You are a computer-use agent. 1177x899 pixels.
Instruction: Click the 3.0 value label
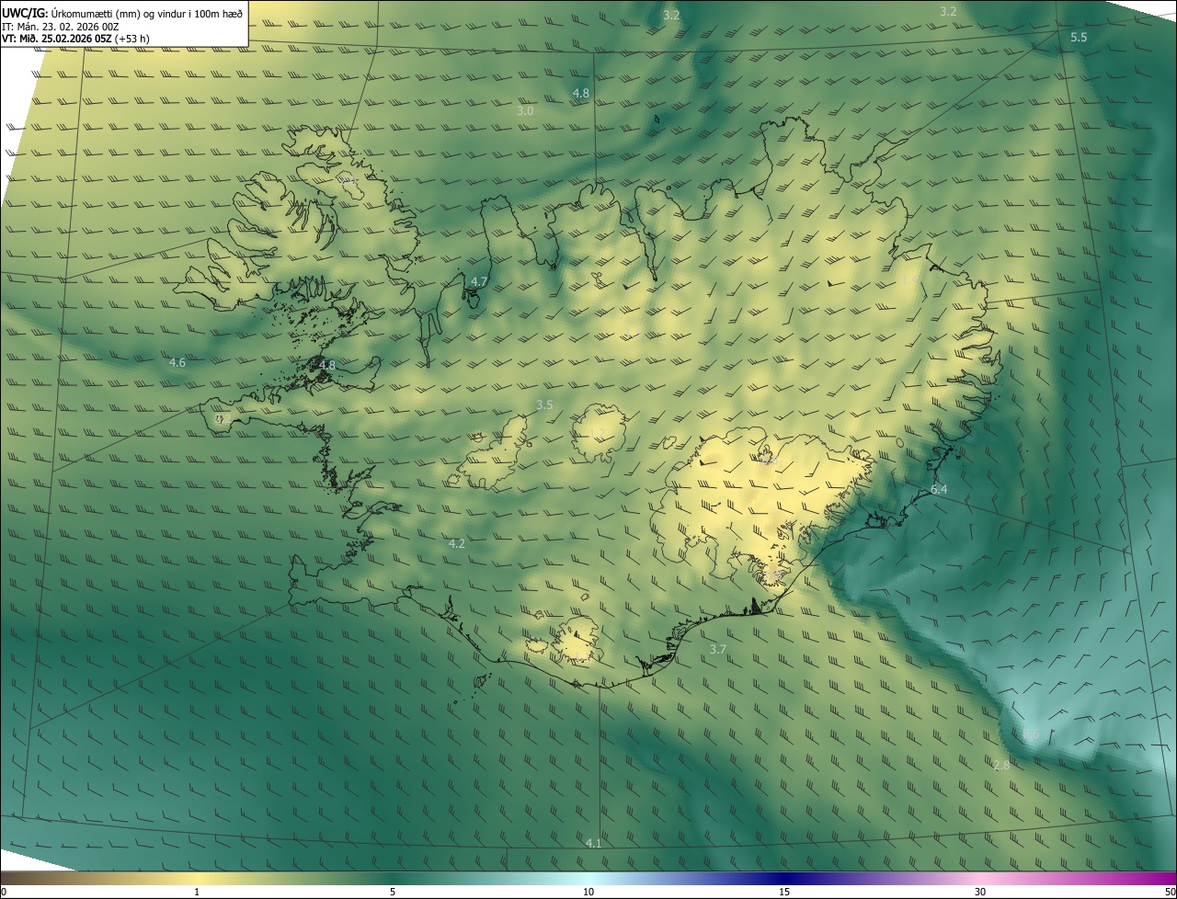pos(525,110)
